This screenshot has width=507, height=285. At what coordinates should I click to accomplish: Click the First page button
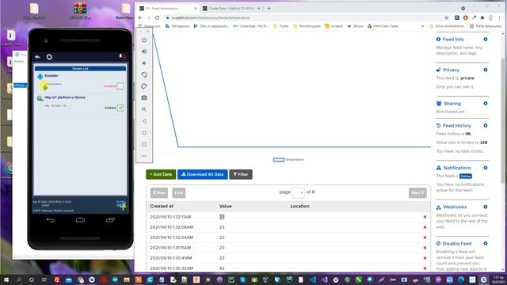pos(179,193)
